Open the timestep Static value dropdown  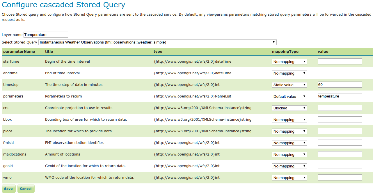click(289, 84)
